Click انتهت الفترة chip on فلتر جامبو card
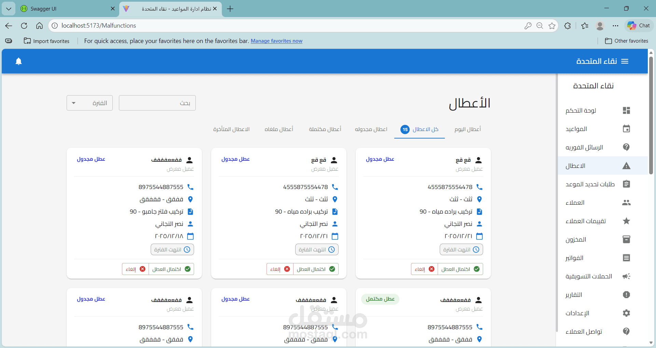 point(172,250)
